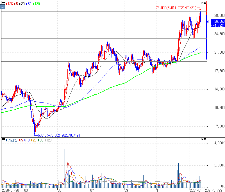Close the price chart panel

[x=205, y=3]
